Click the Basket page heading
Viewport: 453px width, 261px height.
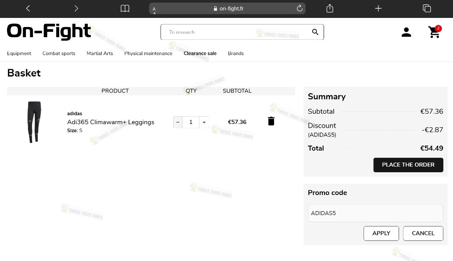24,73
